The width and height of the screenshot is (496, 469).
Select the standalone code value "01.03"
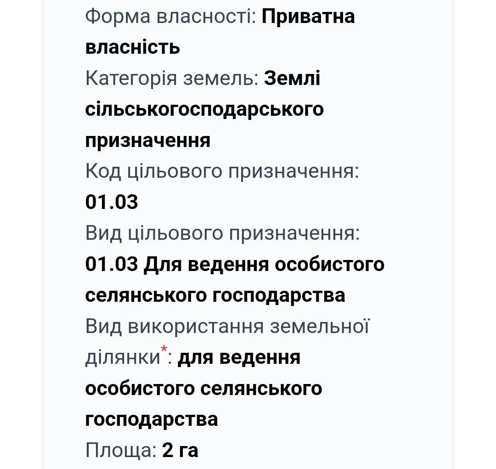pos(112,202)
